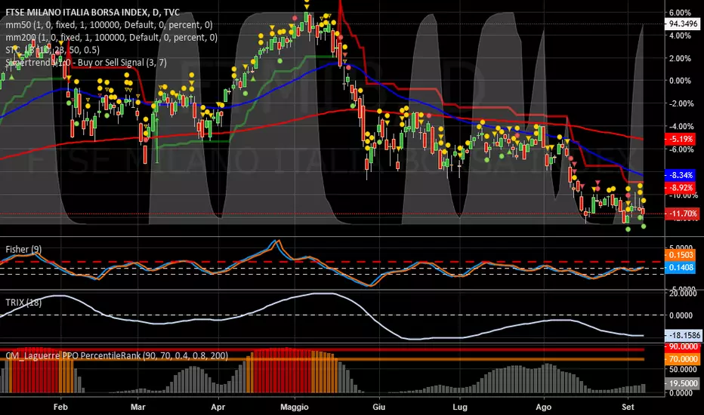Select the mm50 indicator legend

[109, 25]
